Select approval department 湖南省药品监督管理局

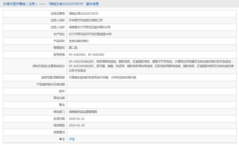tap(83, 112)
